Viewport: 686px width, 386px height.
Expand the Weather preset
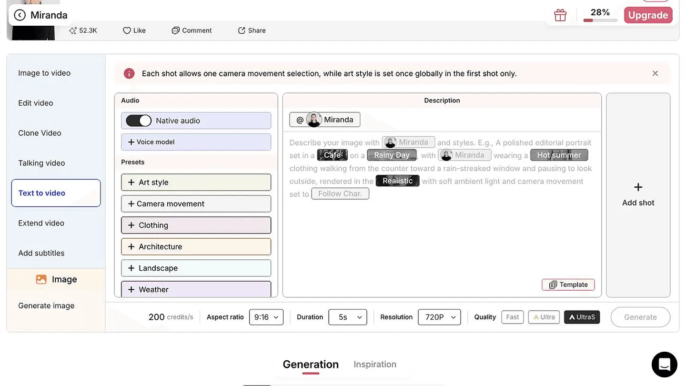(x=196, y=289)
